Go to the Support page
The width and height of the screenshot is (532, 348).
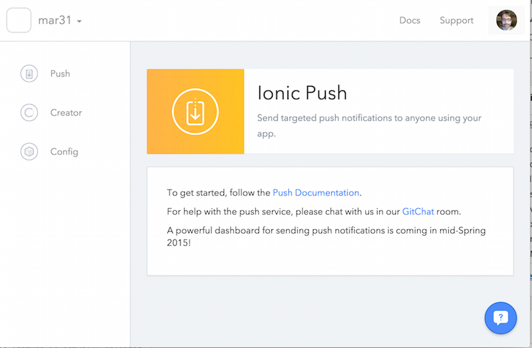(x=456, y=21)
